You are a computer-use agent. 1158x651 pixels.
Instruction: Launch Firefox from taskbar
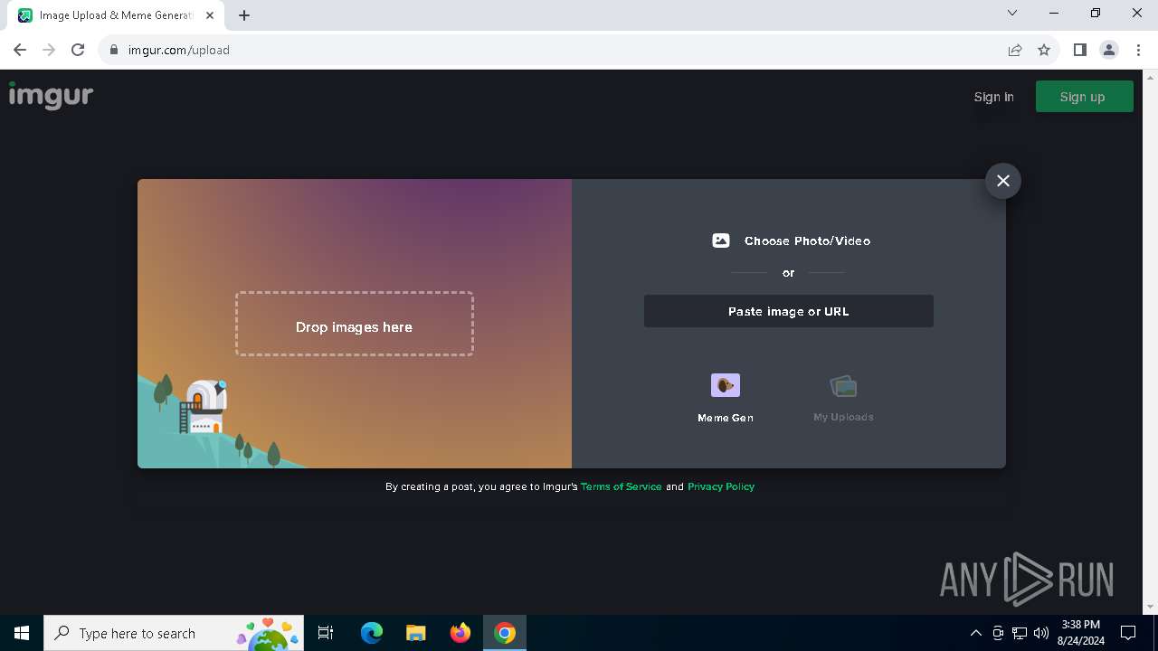click(x=460, y=633)
